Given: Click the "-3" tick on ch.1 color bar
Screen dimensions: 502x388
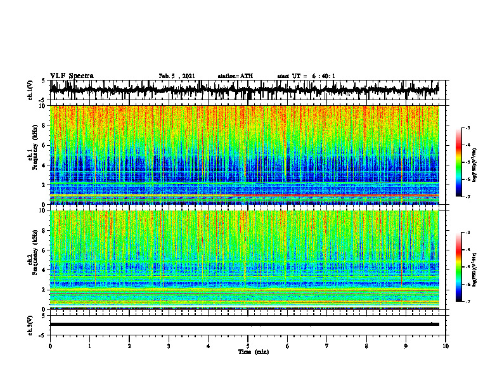Looking at the screenshot, I should click(468, 128).
